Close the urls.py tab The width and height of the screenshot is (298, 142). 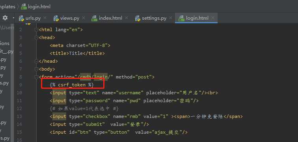[x=45, y=18]
